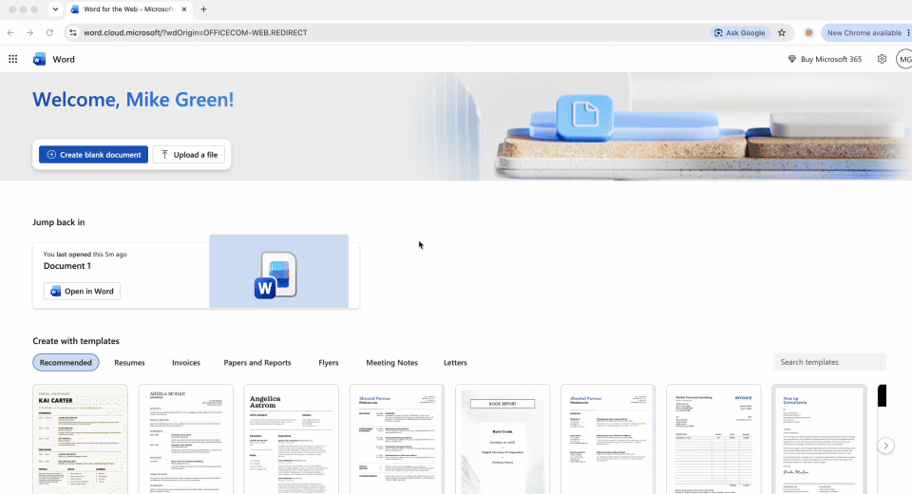
Task: Click the browser forward arrow
Action: [x=29, y=32]
